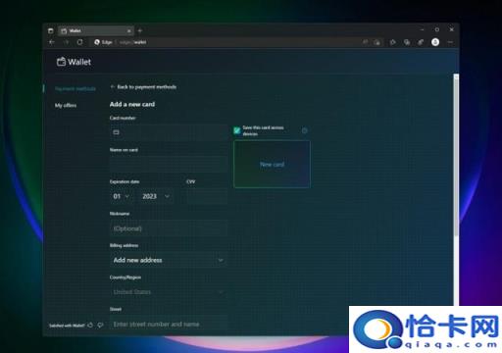
Task: Click the Street number and name field
Action: (169, 324)
